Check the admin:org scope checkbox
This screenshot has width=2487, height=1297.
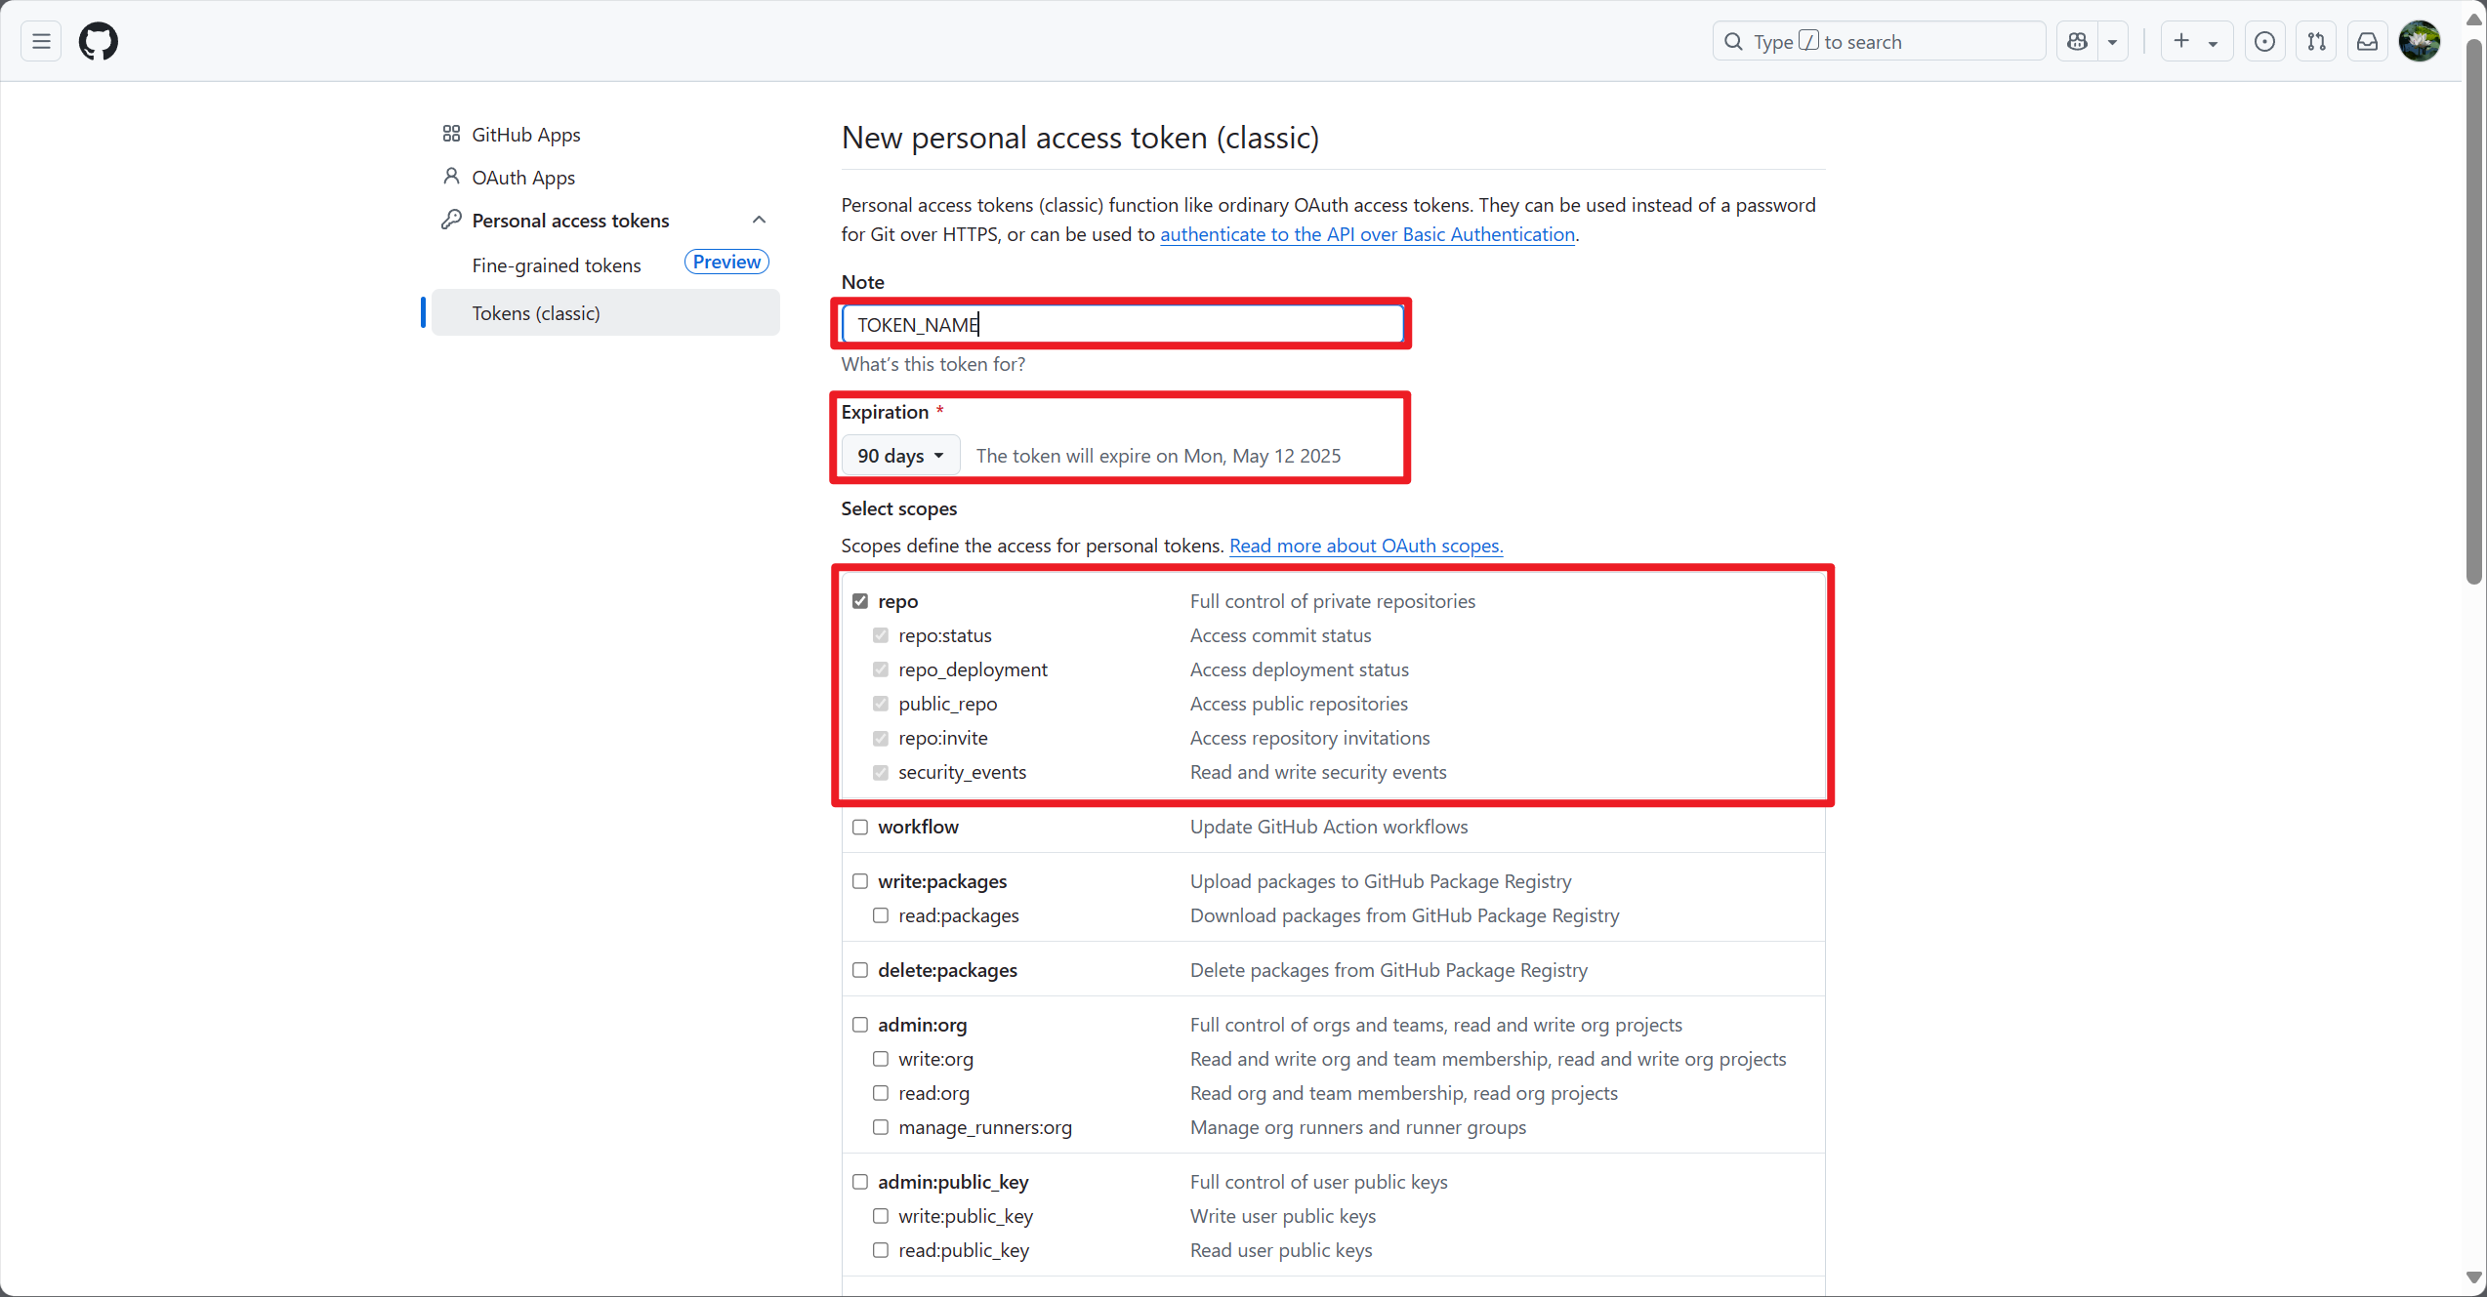[x=860, y=1025]
